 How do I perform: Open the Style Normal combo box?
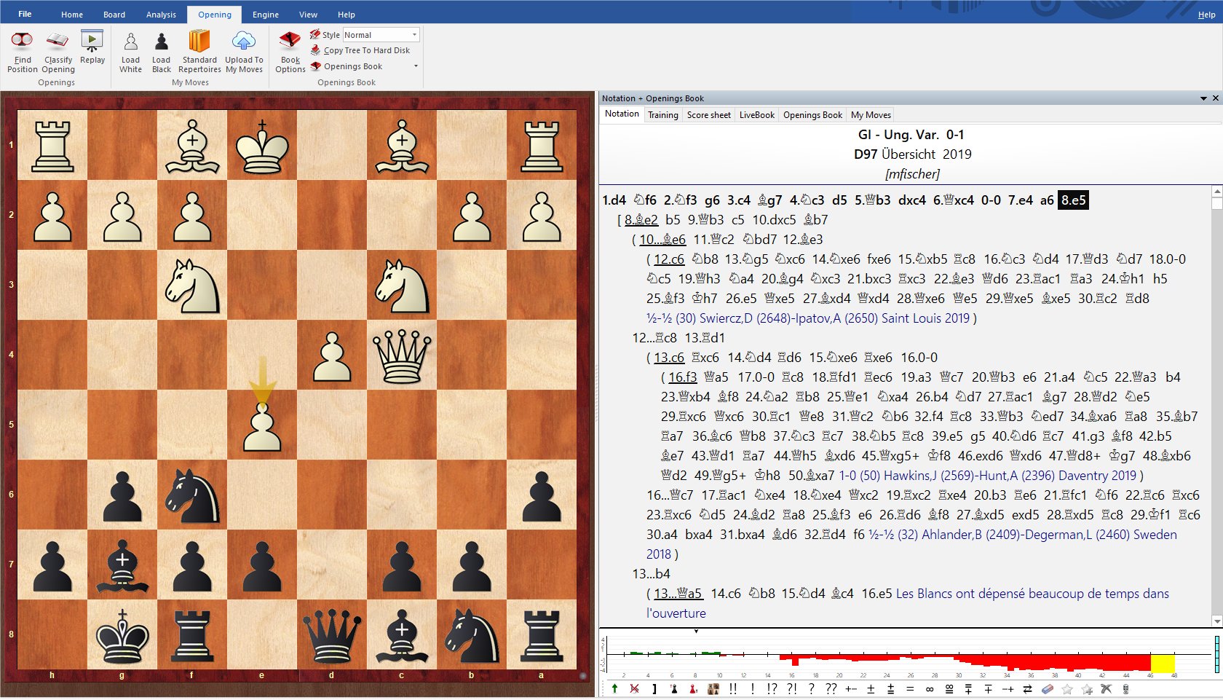[x=381, y=35]
